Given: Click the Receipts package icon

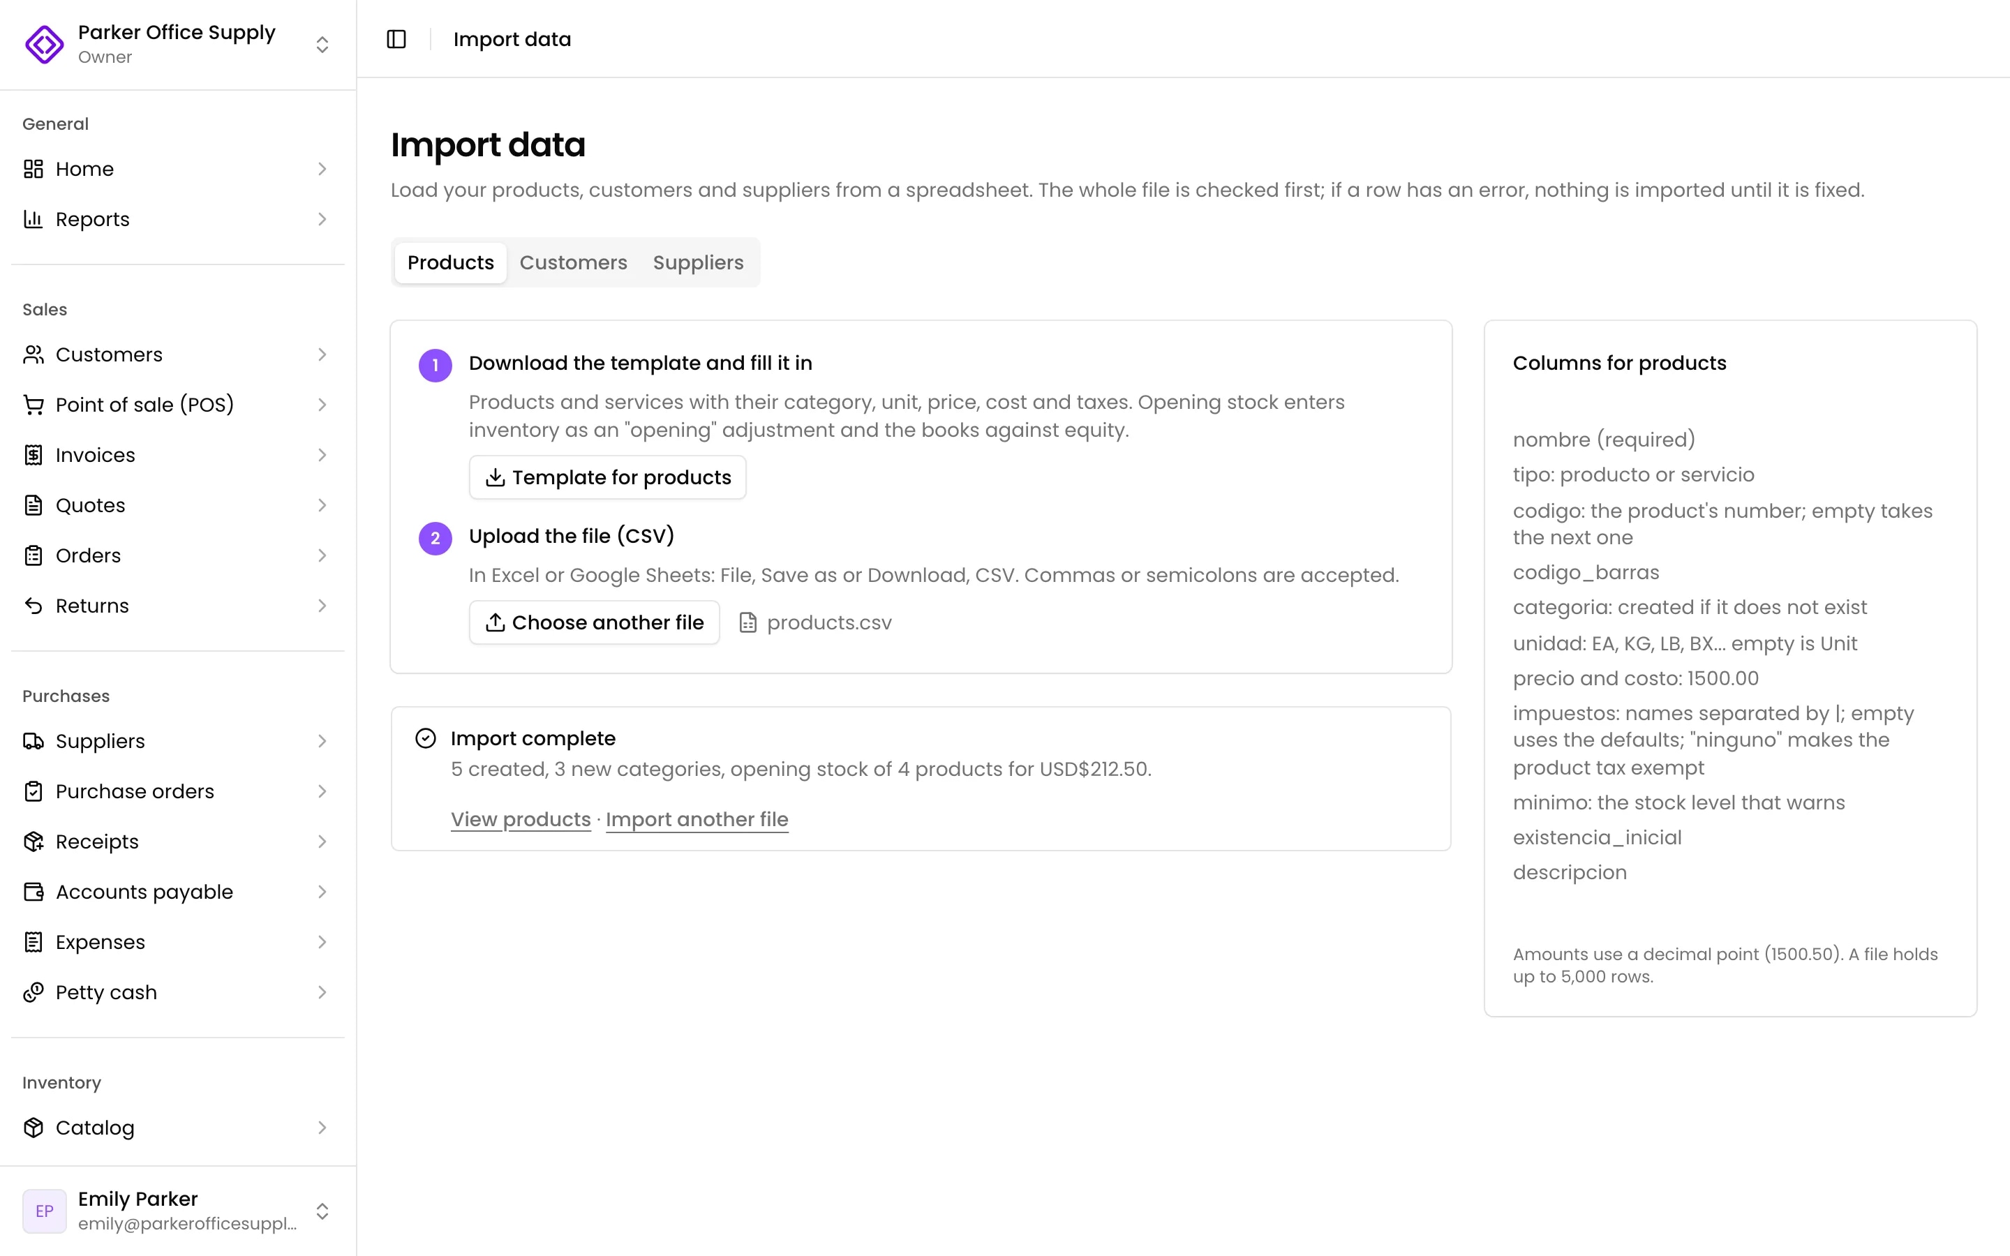Looking at the screenshot, I should [33, 842].
